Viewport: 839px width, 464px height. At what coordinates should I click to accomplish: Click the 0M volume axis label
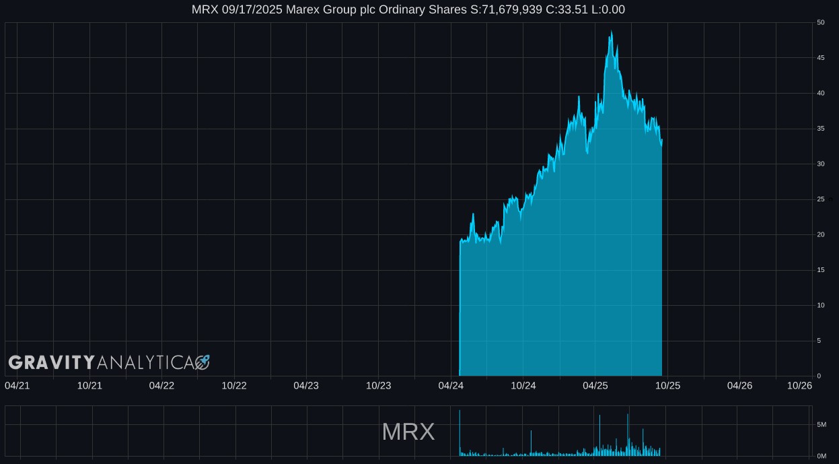click(822, 456)
